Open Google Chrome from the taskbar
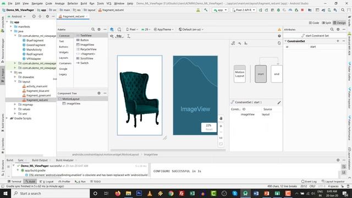The width and height of the screenshot is (352, 198). [x=171, y=193]
